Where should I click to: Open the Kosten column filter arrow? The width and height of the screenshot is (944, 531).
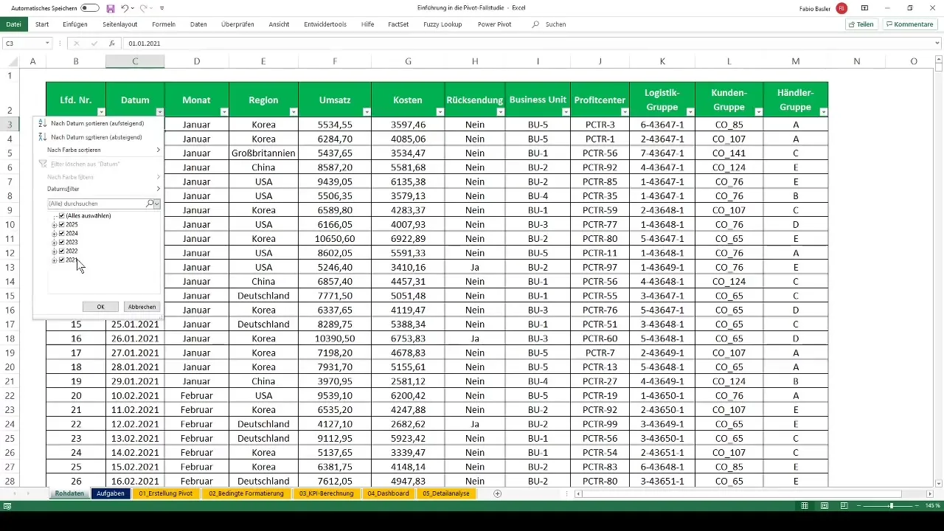(x=440, y=112)
